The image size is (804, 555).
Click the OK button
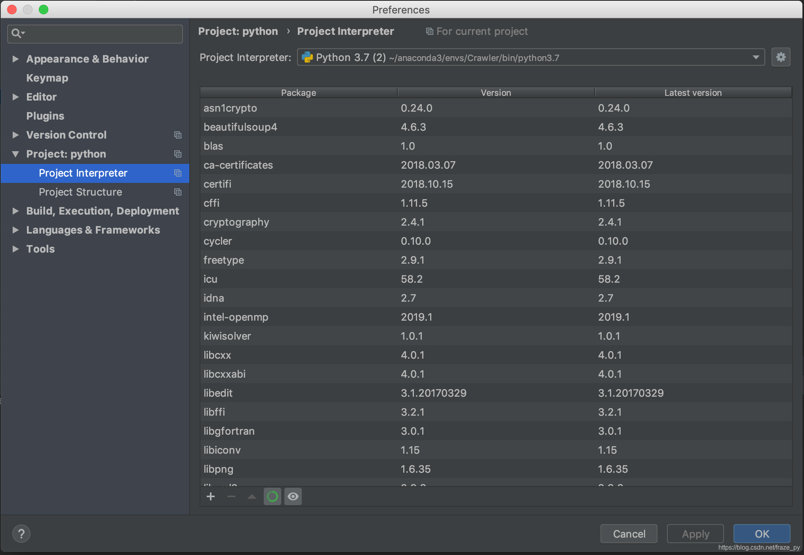762,534
